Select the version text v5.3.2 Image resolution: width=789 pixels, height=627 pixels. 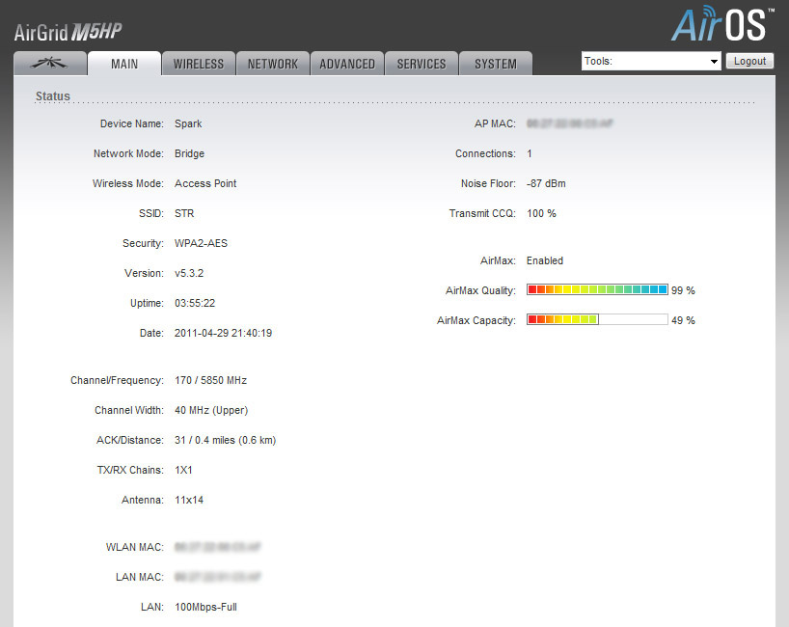click(x=189, y=273)
